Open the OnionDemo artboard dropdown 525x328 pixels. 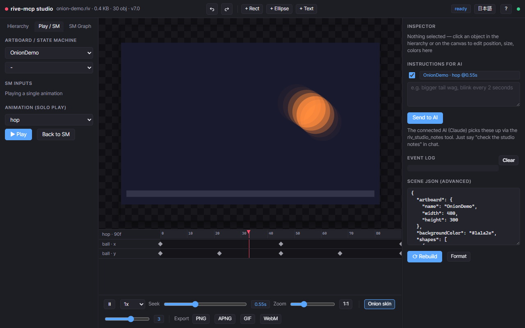point(49,52)
